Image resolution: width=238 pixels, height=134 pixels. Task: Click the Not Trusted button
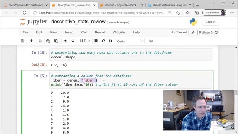pyautogui.click(x=178, y=32)
